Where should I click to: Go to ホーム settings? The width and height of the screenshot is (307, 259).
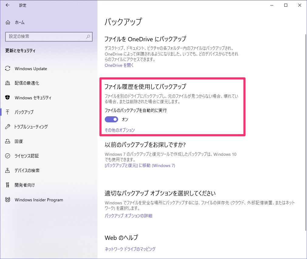(19, 22)
